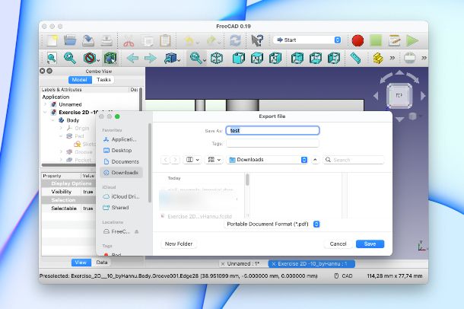This screenshot has width=464, height=309.
Task: Click the Copy icon in the toolbar
Action: pos(147,40)
